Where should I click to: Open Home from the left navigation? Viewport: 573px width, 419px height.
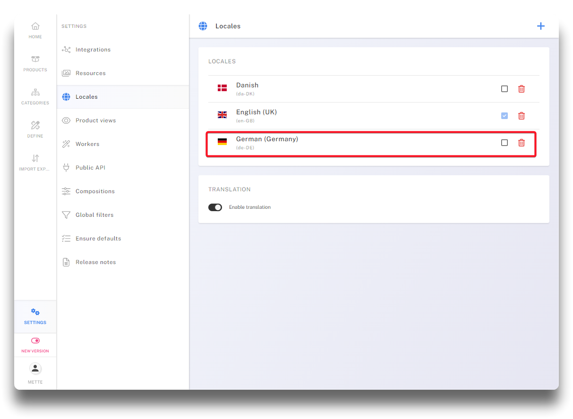pyautogui.click(x=35, y=30)
